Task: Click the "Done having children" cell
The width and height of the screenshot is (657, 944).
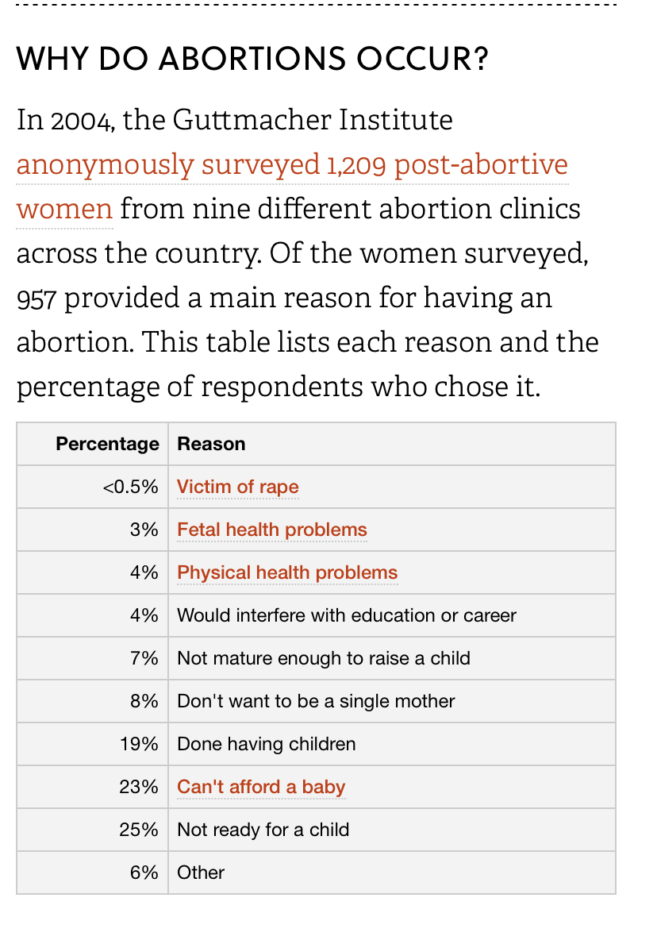Action: [x=267, y=744]
